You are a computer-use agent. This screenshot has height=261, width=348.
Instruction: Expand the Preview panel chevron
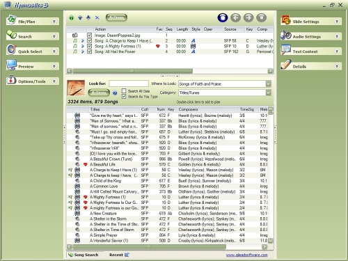click(54, 66)
